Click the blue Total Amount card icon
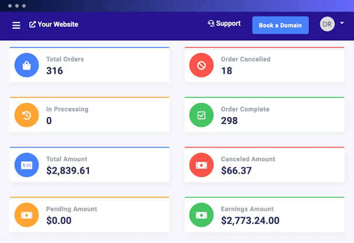Screen dimensions: 354x243 (x=26, y=165)
